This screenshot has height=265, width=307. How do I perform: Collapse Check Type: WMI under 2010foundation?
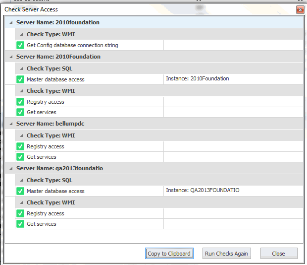pyautogui.click(x=21, y=35)
